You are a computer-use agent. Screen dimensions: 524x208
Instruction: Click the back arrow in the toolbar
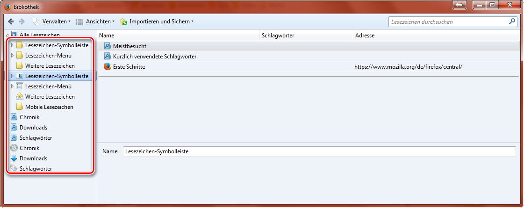pos(11,22)
